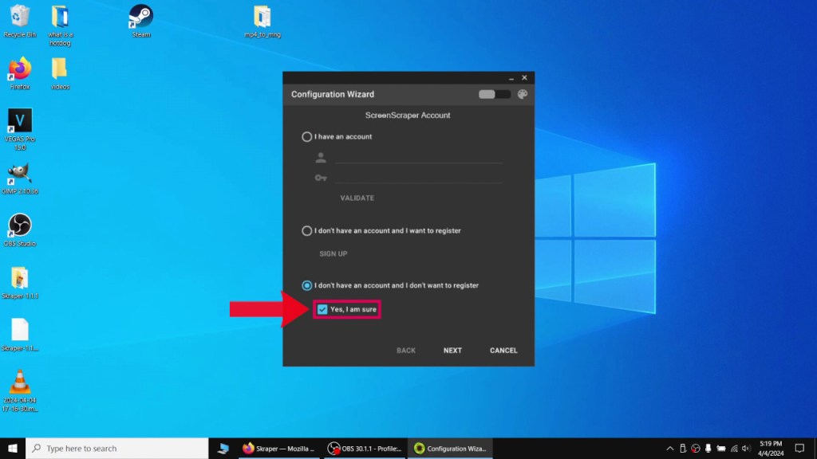Select "I don't have an account and I want to register"

click(x=307, y=231)
